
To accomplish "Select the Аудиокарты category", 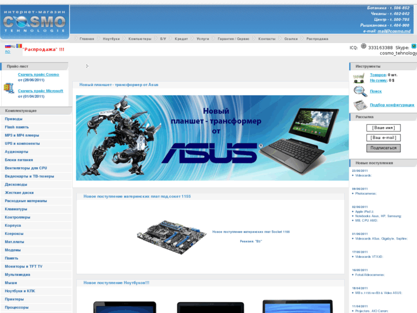I will click(17, 152).
